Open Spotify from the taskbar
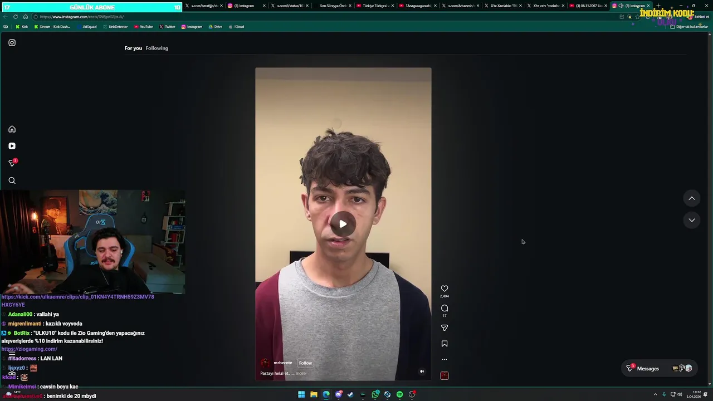Viewport: 713px width, 401px height. tap(400, 394)
